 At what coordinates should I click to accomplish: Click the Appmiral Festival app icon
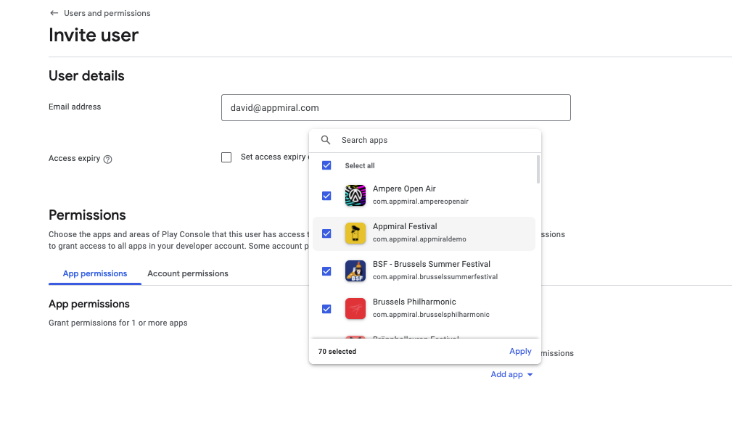coord(355,233)
